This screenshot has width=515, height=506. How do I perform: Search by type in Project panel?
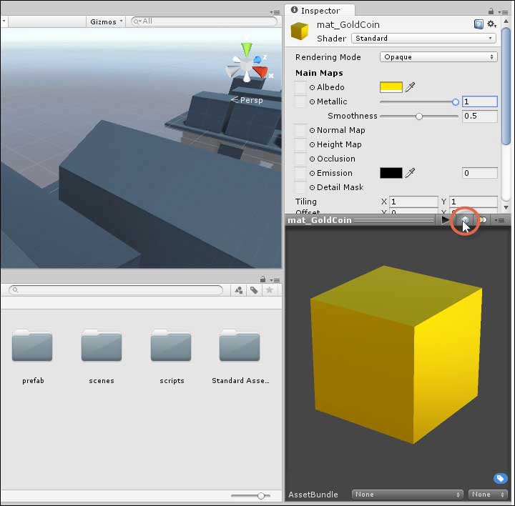[x=239, y=290]
